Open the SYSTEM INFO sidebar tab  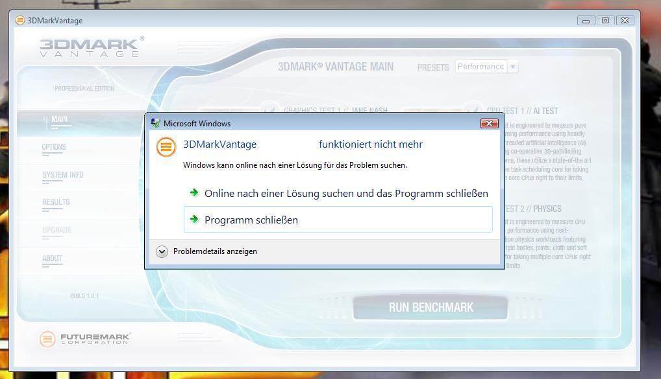63,175
